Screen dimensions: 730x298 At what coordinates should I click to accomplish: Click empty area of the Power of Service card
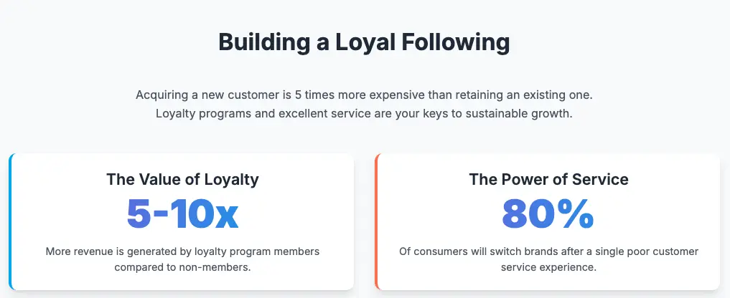pos(661,214)
